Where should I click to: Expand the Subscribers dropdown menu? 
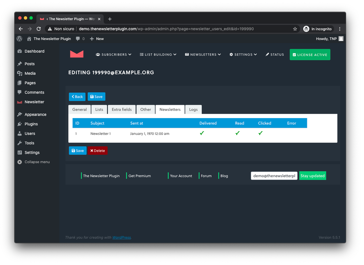point(114,55)
